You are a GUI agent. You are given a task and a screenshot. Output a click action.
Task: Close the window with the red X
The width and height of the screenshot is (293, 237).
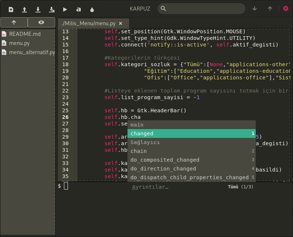[x=286, y=8]
